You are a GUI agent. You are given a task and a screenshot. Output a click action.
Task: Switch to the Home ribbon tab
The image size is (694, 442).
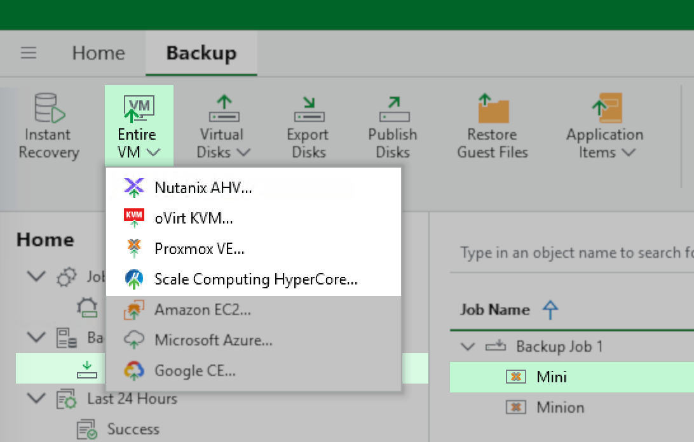99,53
